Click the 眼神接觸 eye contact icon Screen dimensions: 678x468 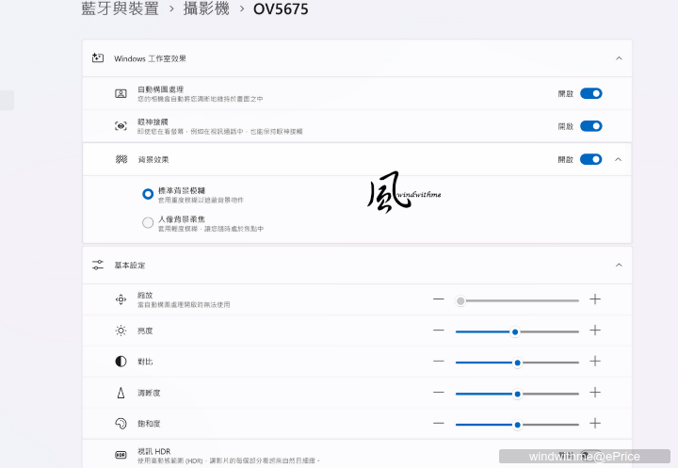pyautogui.click(x=121, y=126)
